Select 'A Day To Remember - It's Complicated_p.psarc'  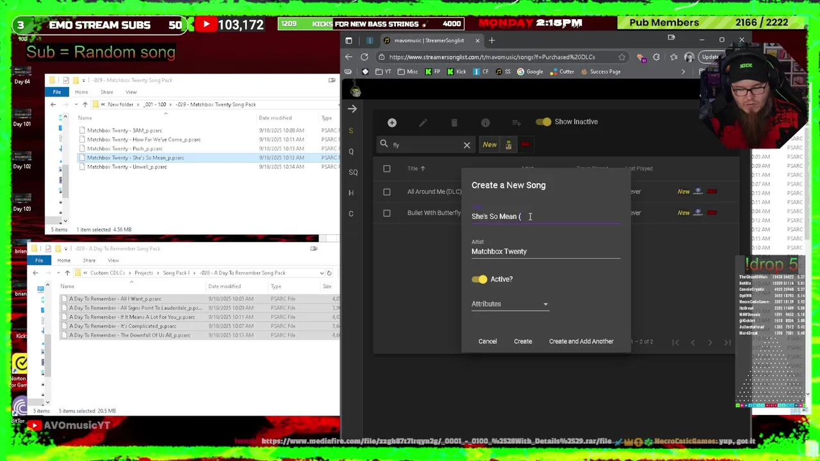[x=122, y=327]
